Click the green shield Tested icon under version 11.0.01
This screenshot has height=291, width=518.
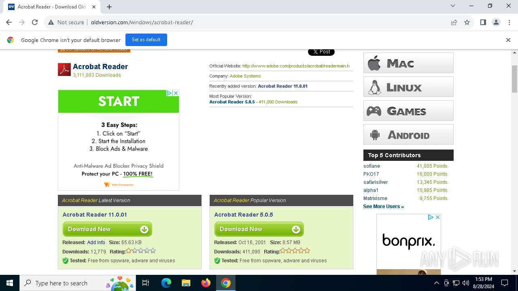click(65, 261)
